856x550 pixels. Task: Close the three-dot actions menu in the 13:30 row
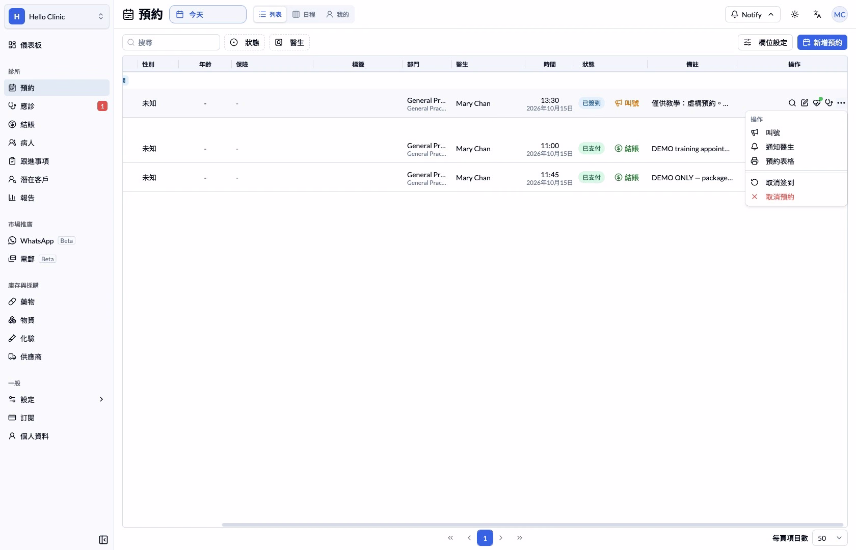(841, 103)
